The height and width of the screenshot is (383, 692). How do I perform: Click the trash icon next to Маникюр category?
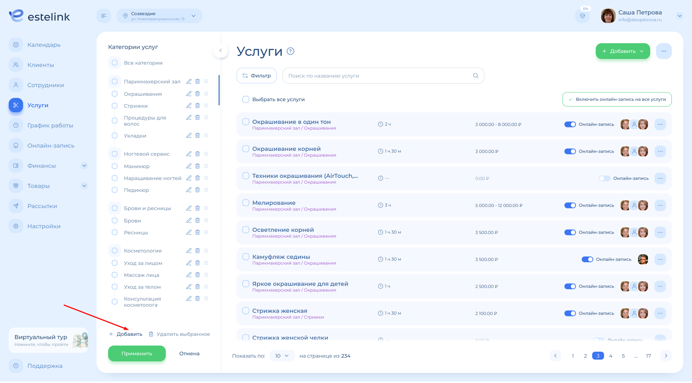(198, 166)
